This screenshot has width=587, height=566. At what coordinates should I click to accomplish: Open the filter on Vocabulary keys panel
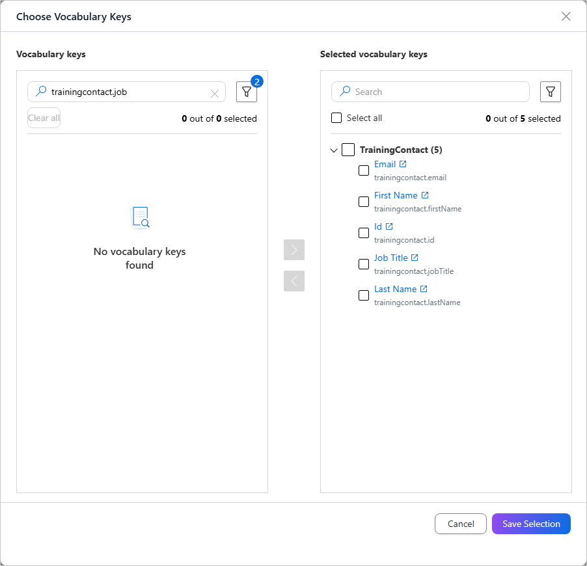[247, 92]
